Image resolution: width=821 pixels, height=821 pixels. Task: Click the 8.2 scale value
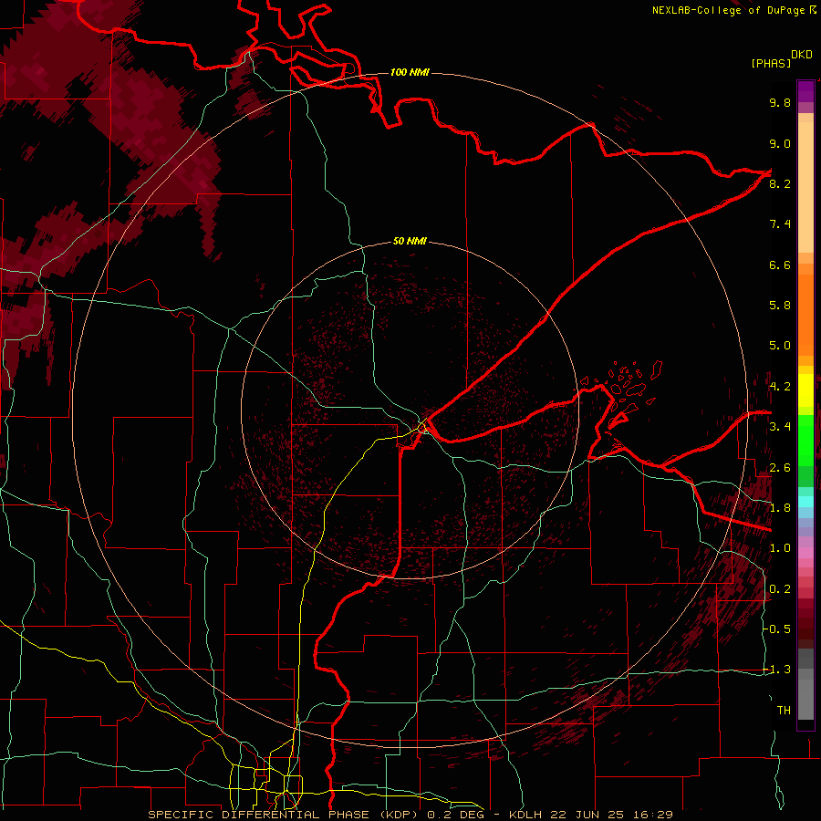pyautogui.click(x=780, y=184)
